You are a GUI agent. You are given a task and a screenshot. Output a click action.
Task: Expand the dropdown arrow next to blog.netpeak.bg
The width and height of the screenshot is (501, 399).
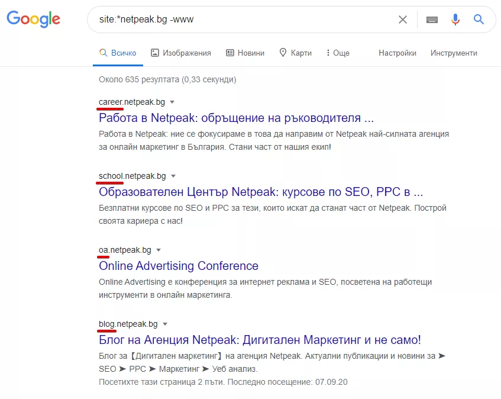click(165, 324)
